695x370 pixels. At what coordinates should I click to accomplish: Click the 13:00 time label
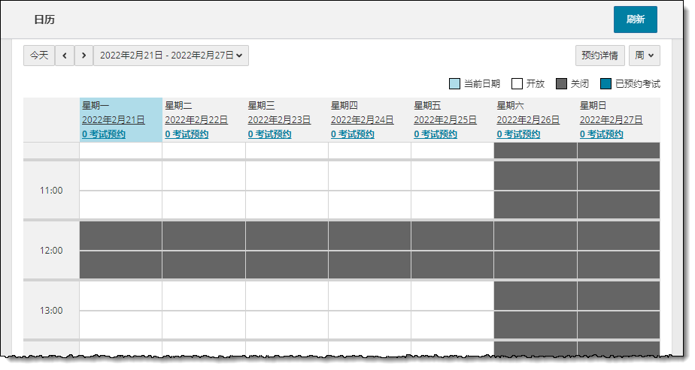coord(51,311)
